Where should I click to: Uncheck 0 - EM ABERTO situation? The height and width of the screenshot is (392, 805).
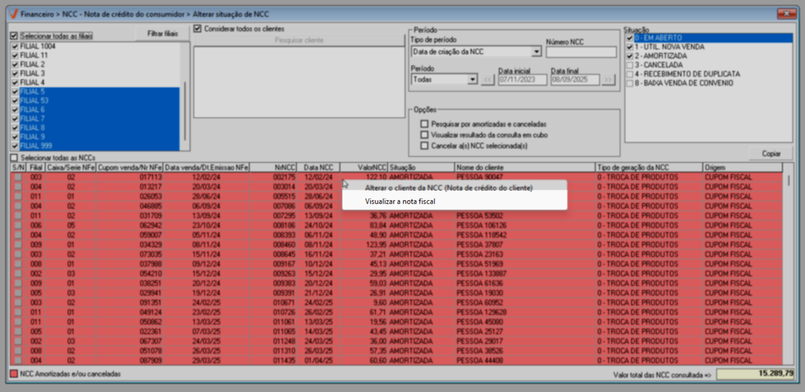pyautogui.click(x=630, y=38)
